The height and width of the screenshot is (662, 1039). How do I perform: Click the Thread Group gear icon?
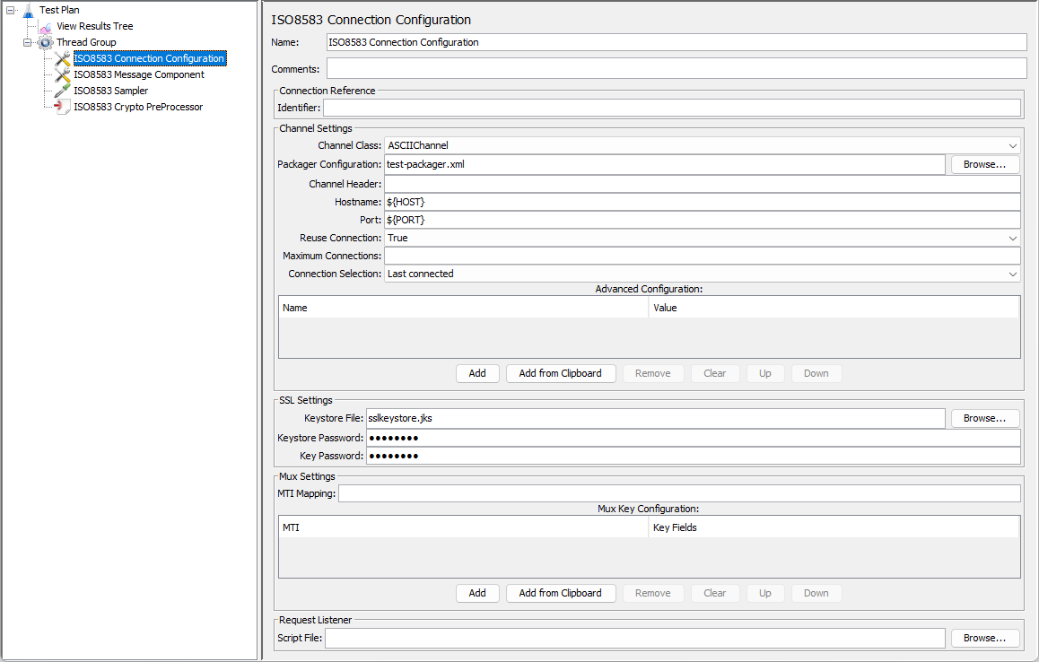click(x=45, y=42)
